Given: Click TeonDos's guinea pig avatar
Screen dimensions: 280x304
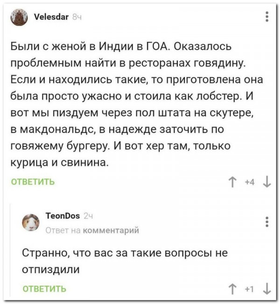Looking at the screenshot, I should pyautogui.click(x=32, y=221).
